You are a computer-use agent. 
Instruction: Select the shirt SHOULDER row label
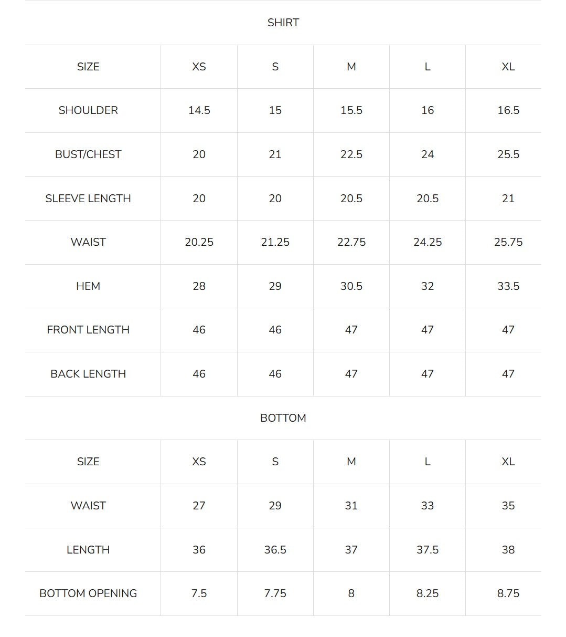(x=88, y=110)
